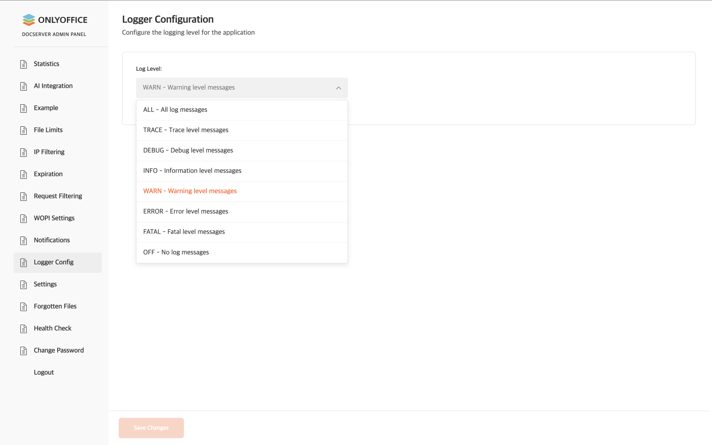Image resolution: width=712 pixels, height=445 pixels.
Task: Open the Notifications menu item
Action: click(x=52, y=240)
